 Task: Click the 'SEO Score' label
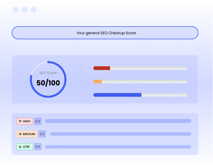[x=48, y=73]
